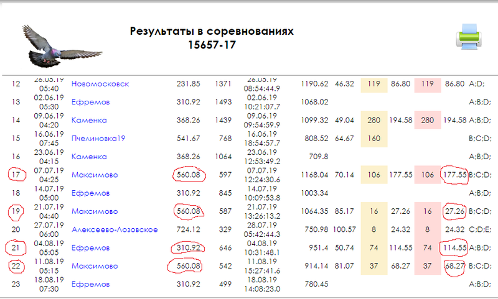498x299 pixels.
Task: Select the speed value 1064.35
Action: tap(314, 211)
